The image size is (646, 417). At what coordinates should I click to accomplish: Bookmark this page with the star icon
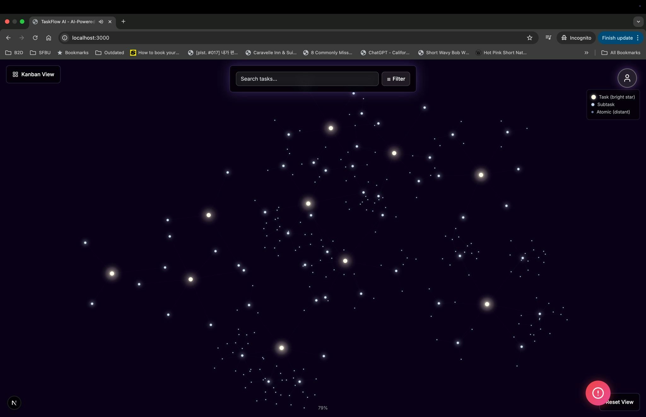[x=529, y=38]
